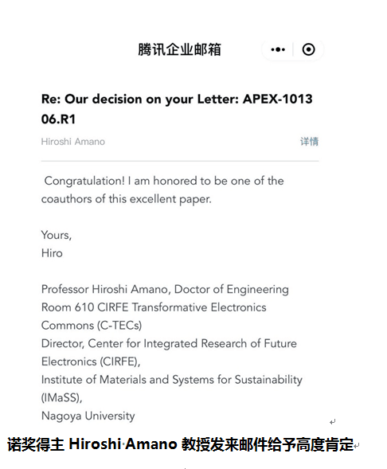Viewport: 387px width, 469px height.
Task: Click the word 'coauthors' in the message
Action: [x=66, y=199]
